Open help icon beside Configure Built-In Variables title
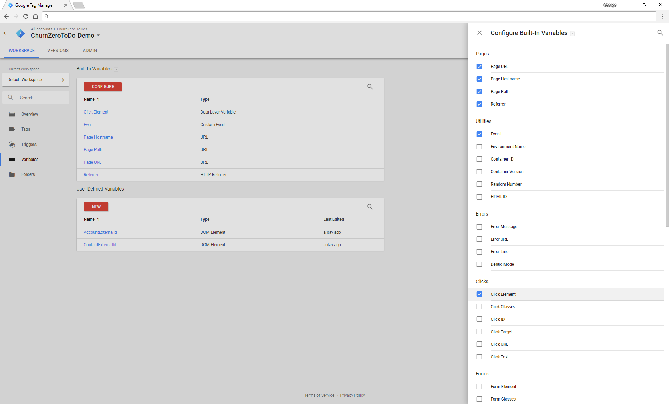The height and width of the screenshot is (404, 669). [572, 34]
